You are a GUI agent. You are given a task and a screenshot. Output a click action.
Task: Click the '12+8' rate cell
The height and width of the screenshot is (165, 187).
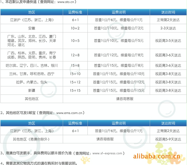[75, 55]
